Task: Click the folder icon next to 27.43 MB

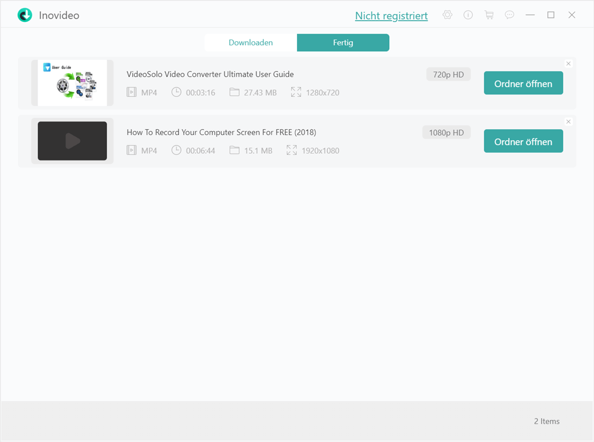Action: point(234,92)
